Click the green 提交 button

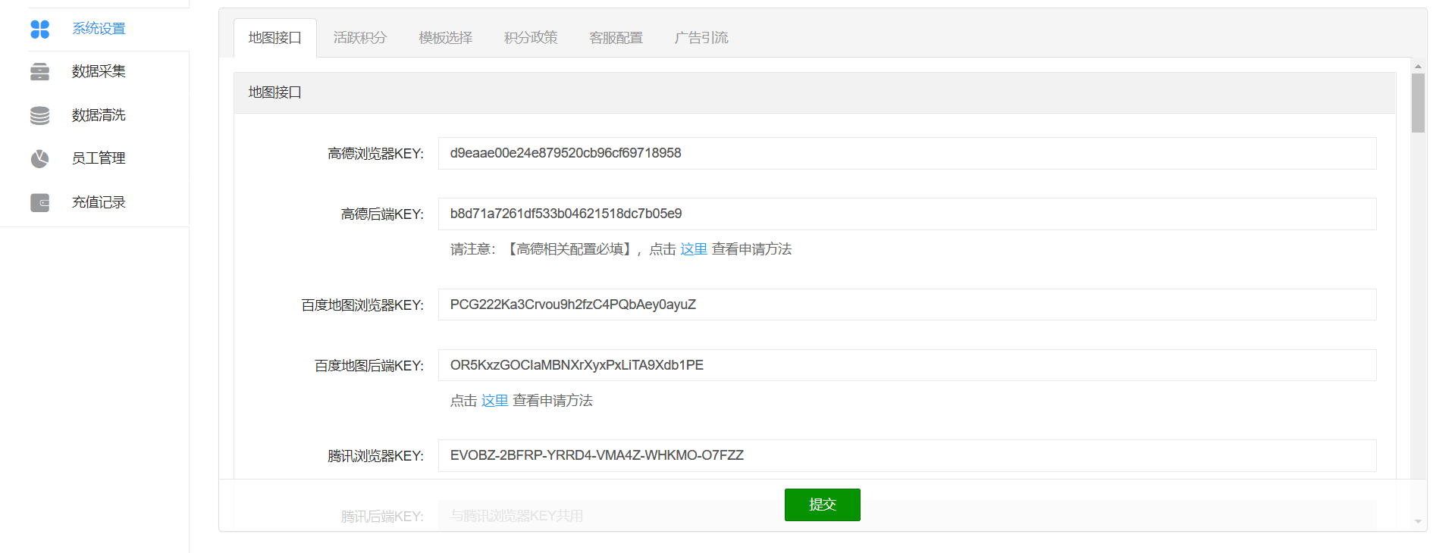(x=823, y=505)
